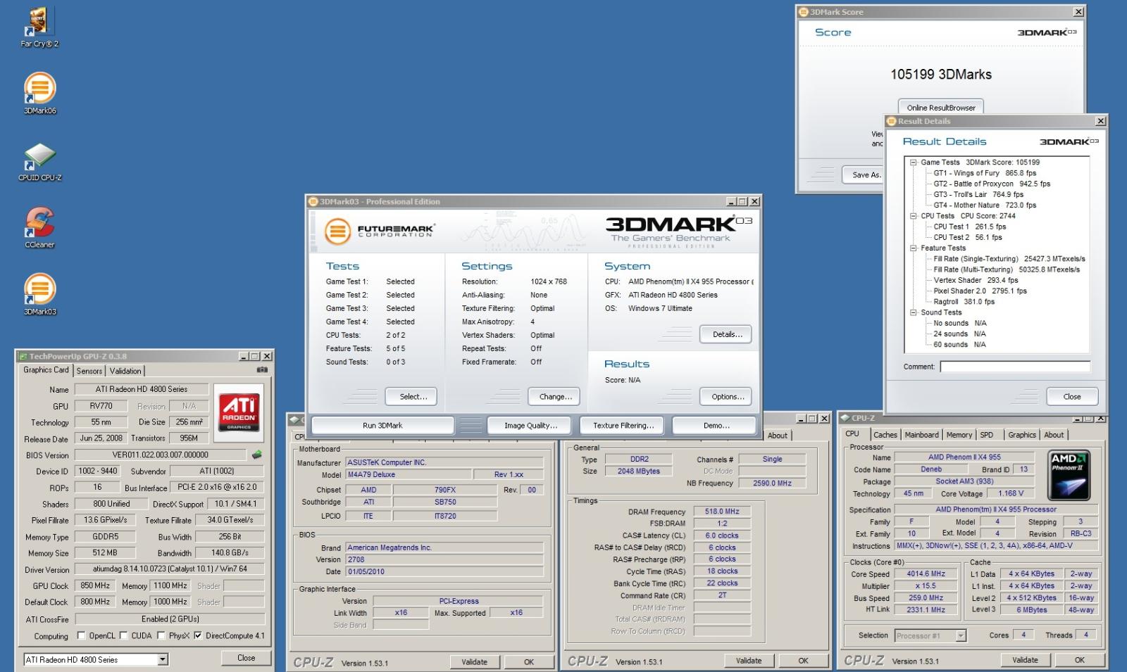Screen dimensions: 1127x672
Task: Select the GT4 - Mother Nature result row
Action: [x=985, y=205]
